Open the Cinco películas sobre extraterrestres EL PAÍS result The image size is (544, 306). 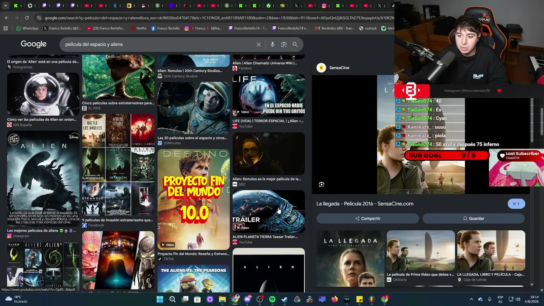(x=118, y=83)
